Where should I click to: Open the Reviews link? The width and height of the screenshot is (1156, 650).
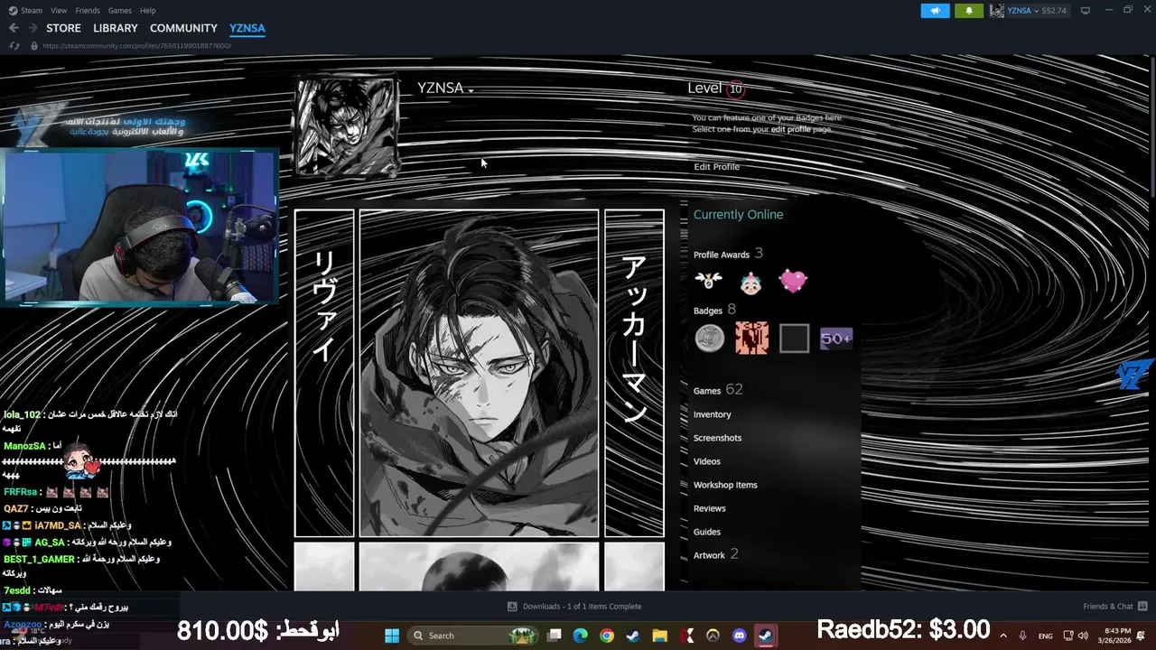[710, 508]
